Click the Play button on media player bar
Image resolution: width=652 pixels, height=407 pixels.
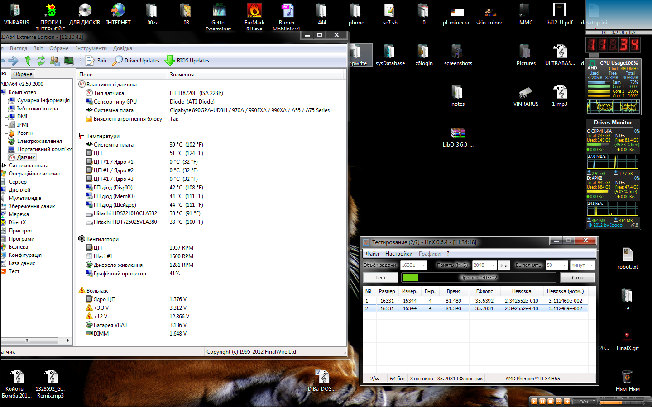534,402
